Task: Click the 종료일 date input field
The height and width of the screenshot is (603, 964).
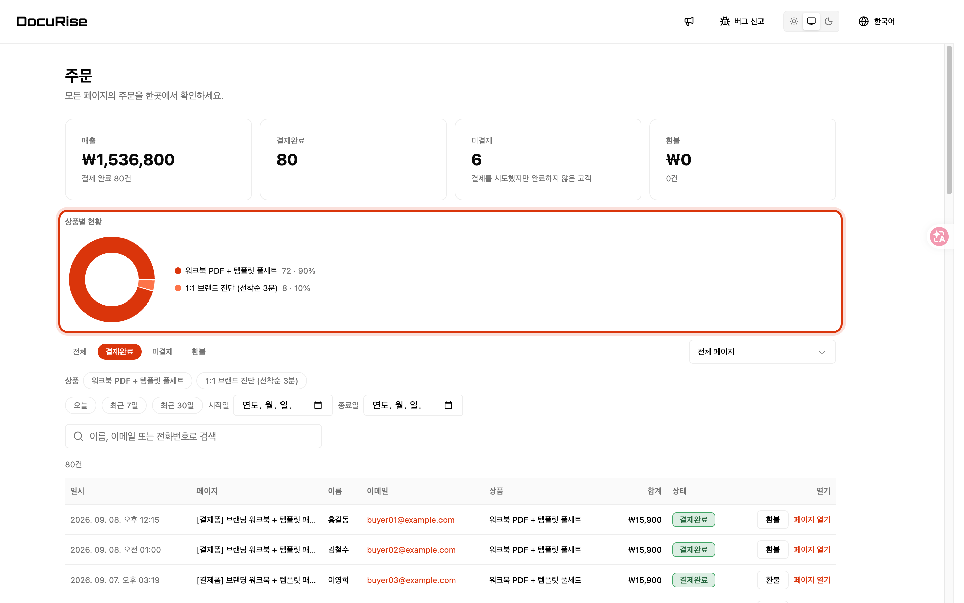Action: pos(413,405)
